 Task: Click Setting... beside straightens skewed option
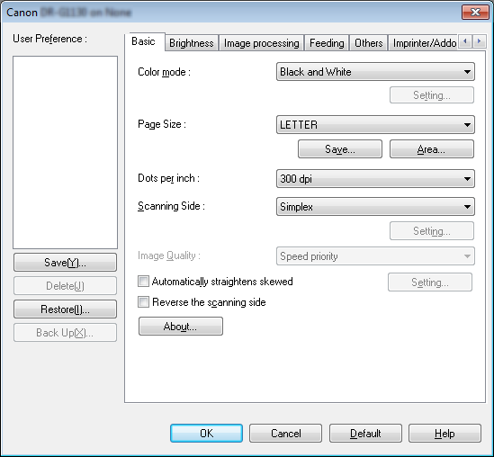click(430, 282)
